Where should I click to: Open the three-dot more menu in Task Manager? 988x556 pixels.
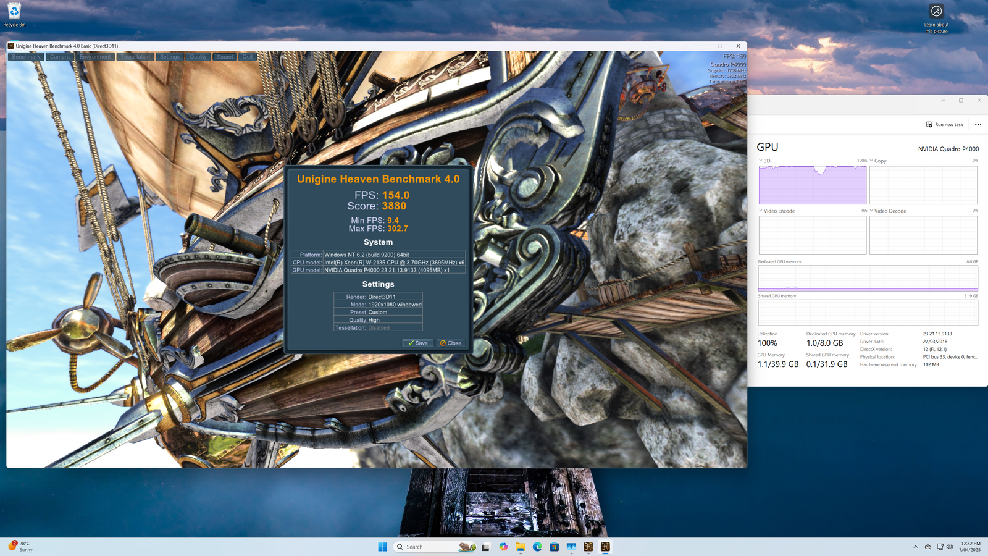(978, 125)
